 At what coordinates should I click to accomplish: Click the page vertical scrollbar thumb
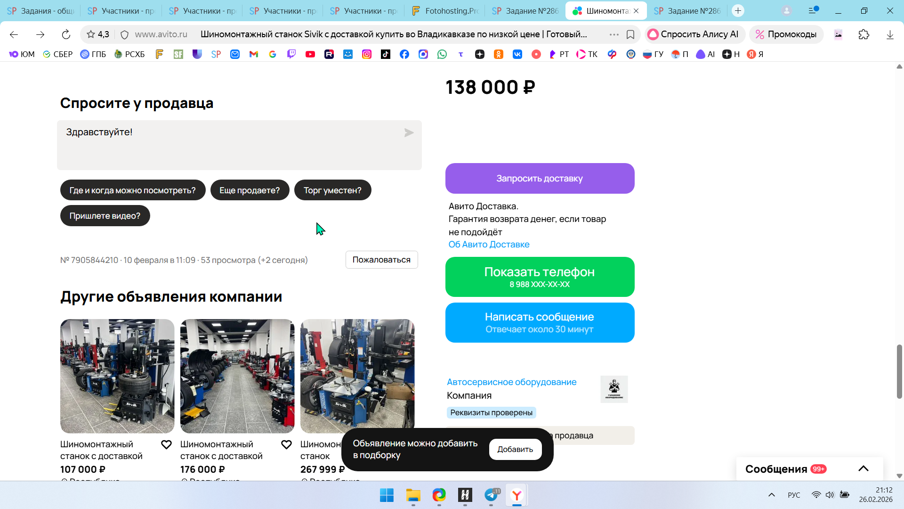[899, 371]
